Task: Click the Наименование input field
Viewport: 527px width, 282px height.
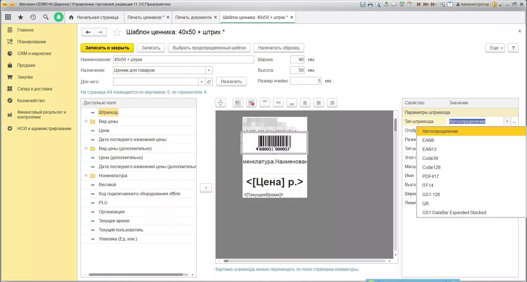Action: click(183, 59)
